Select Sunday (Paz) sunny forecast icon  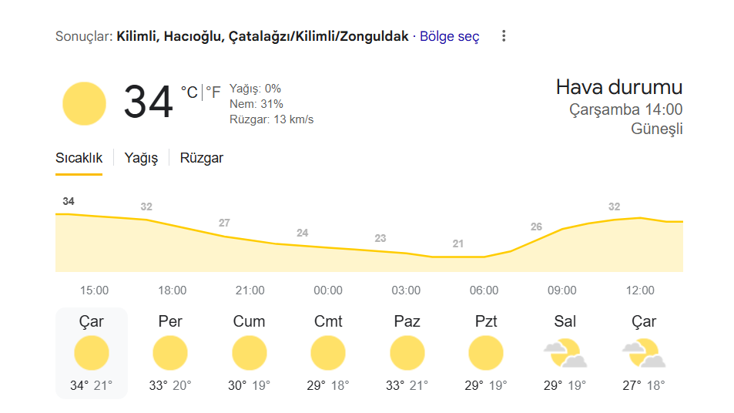point(407,353)
